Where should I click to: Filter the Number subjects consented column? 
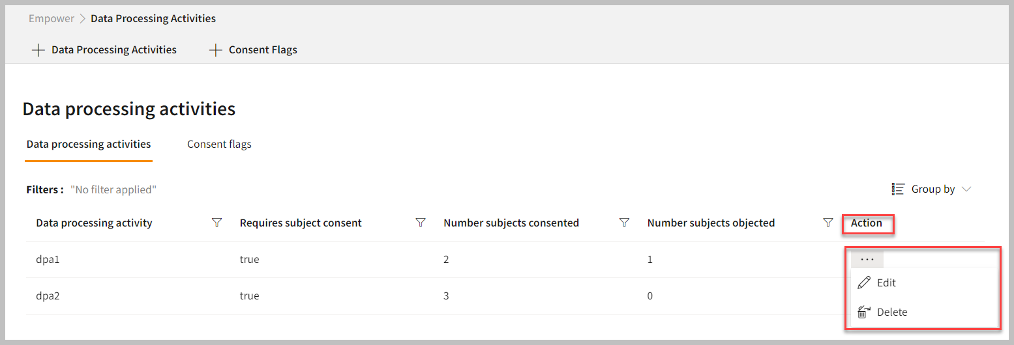coord(624,223)
